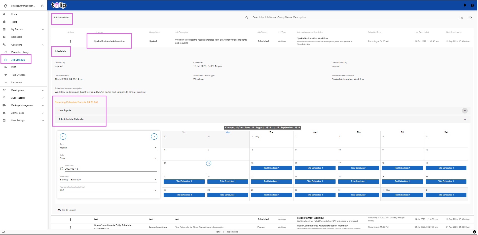Click the Start Date calendar icon

pos(62,169)
